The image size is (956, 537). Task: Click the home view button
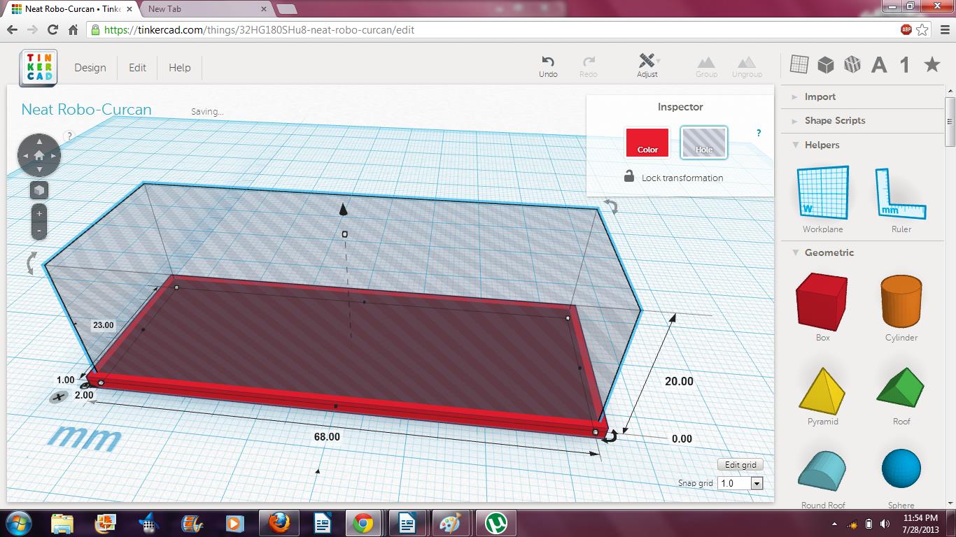click(39, 155)
